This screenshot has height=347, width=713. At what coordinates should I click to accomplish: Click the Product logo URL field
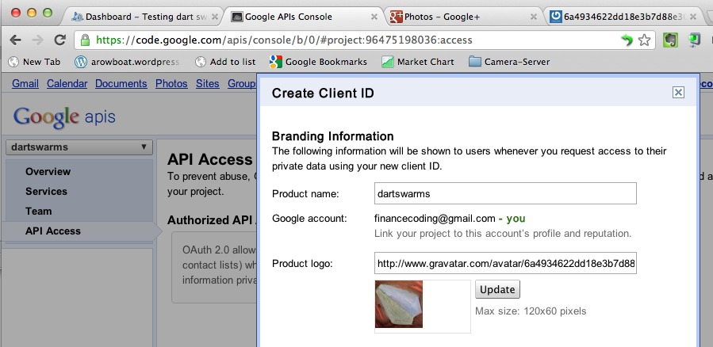[505, 263]
